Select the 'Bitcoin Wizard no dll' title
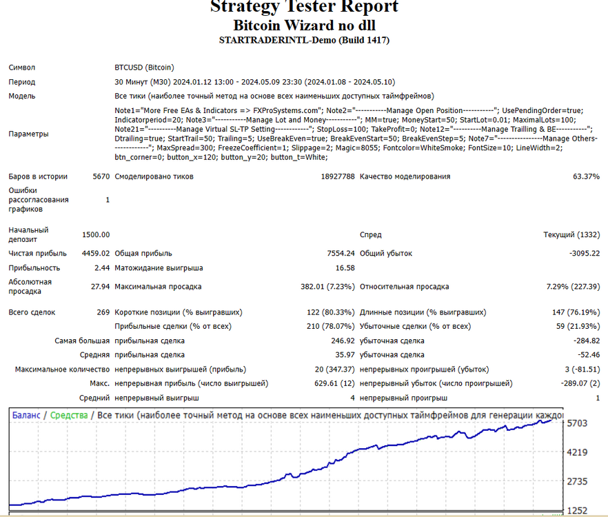This screenshot has height=517, width=608. (305, 26)
